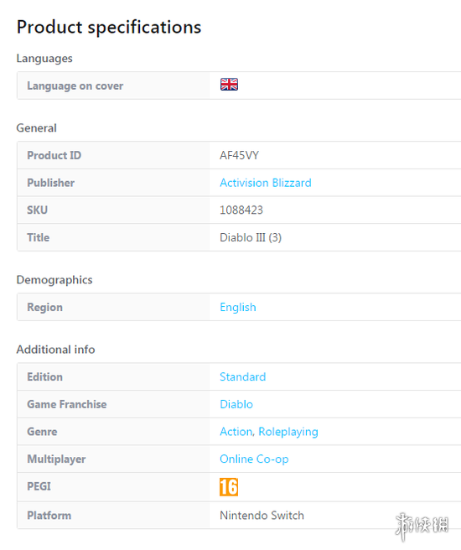
Task: Click the Product ID value AF45VY
Action: coord(239,155)
